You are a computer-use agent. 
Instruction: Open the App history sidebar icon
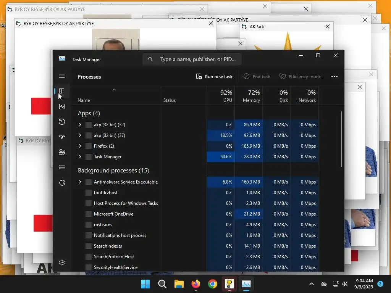[x=62, y=122]
